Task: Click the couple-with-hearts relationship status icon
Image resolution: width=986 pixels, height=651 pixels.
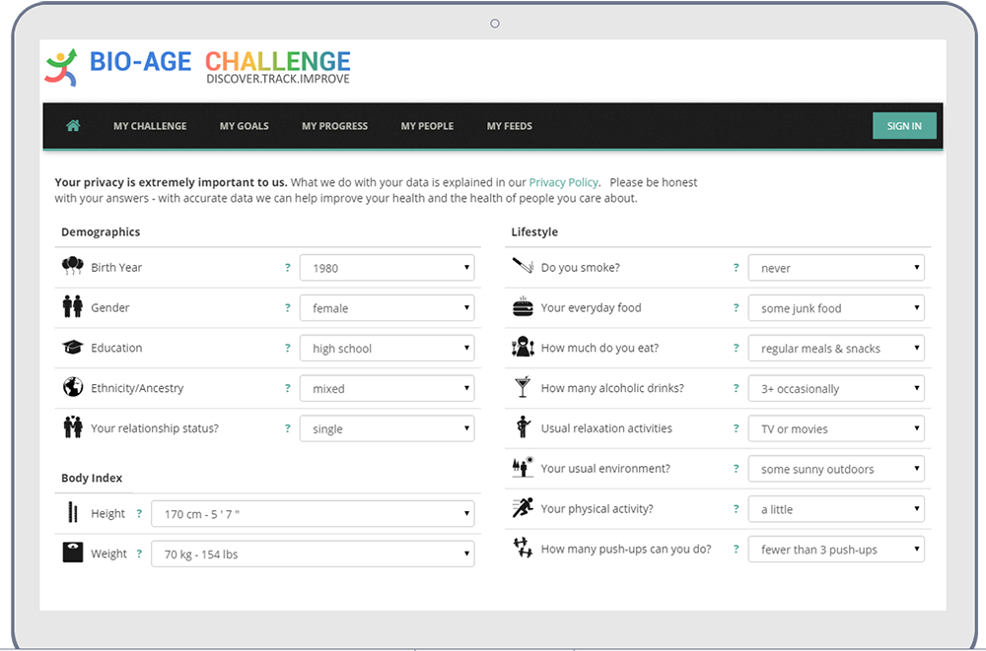Action: (73, 427)
